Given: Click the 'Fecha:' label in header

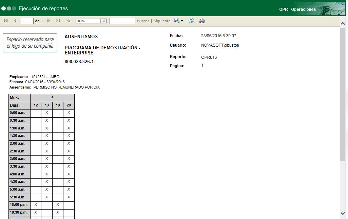Looking at the screenshot, I should coord(176,36).
